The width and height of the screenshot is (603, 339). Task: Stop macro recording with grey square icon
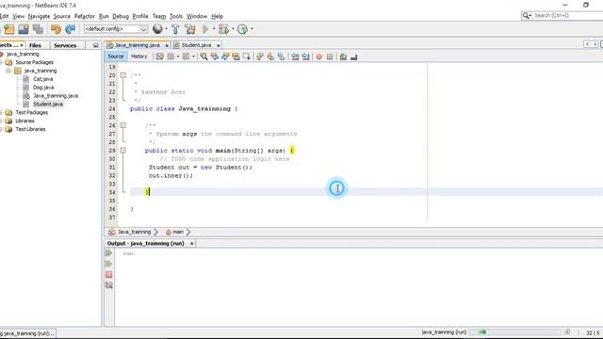click(330, 56)
